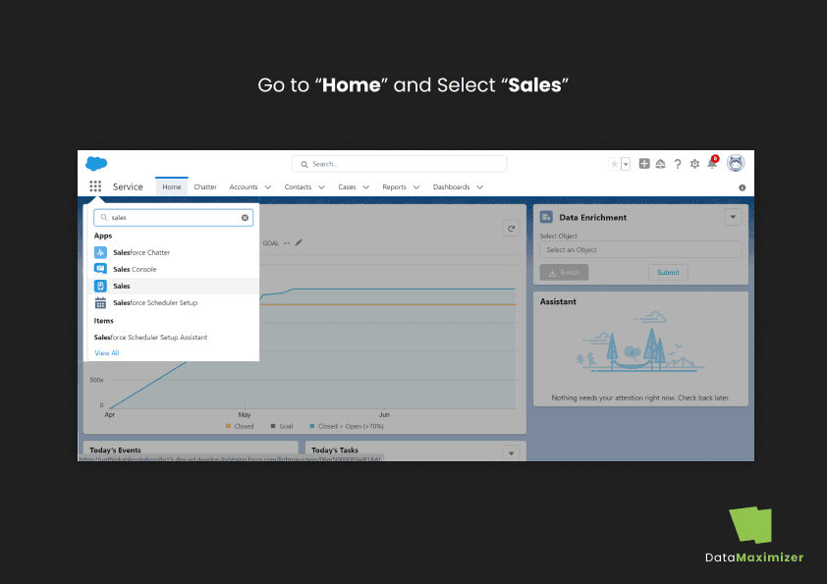Open the Global Actions plus icon

[x=644, y=163]
